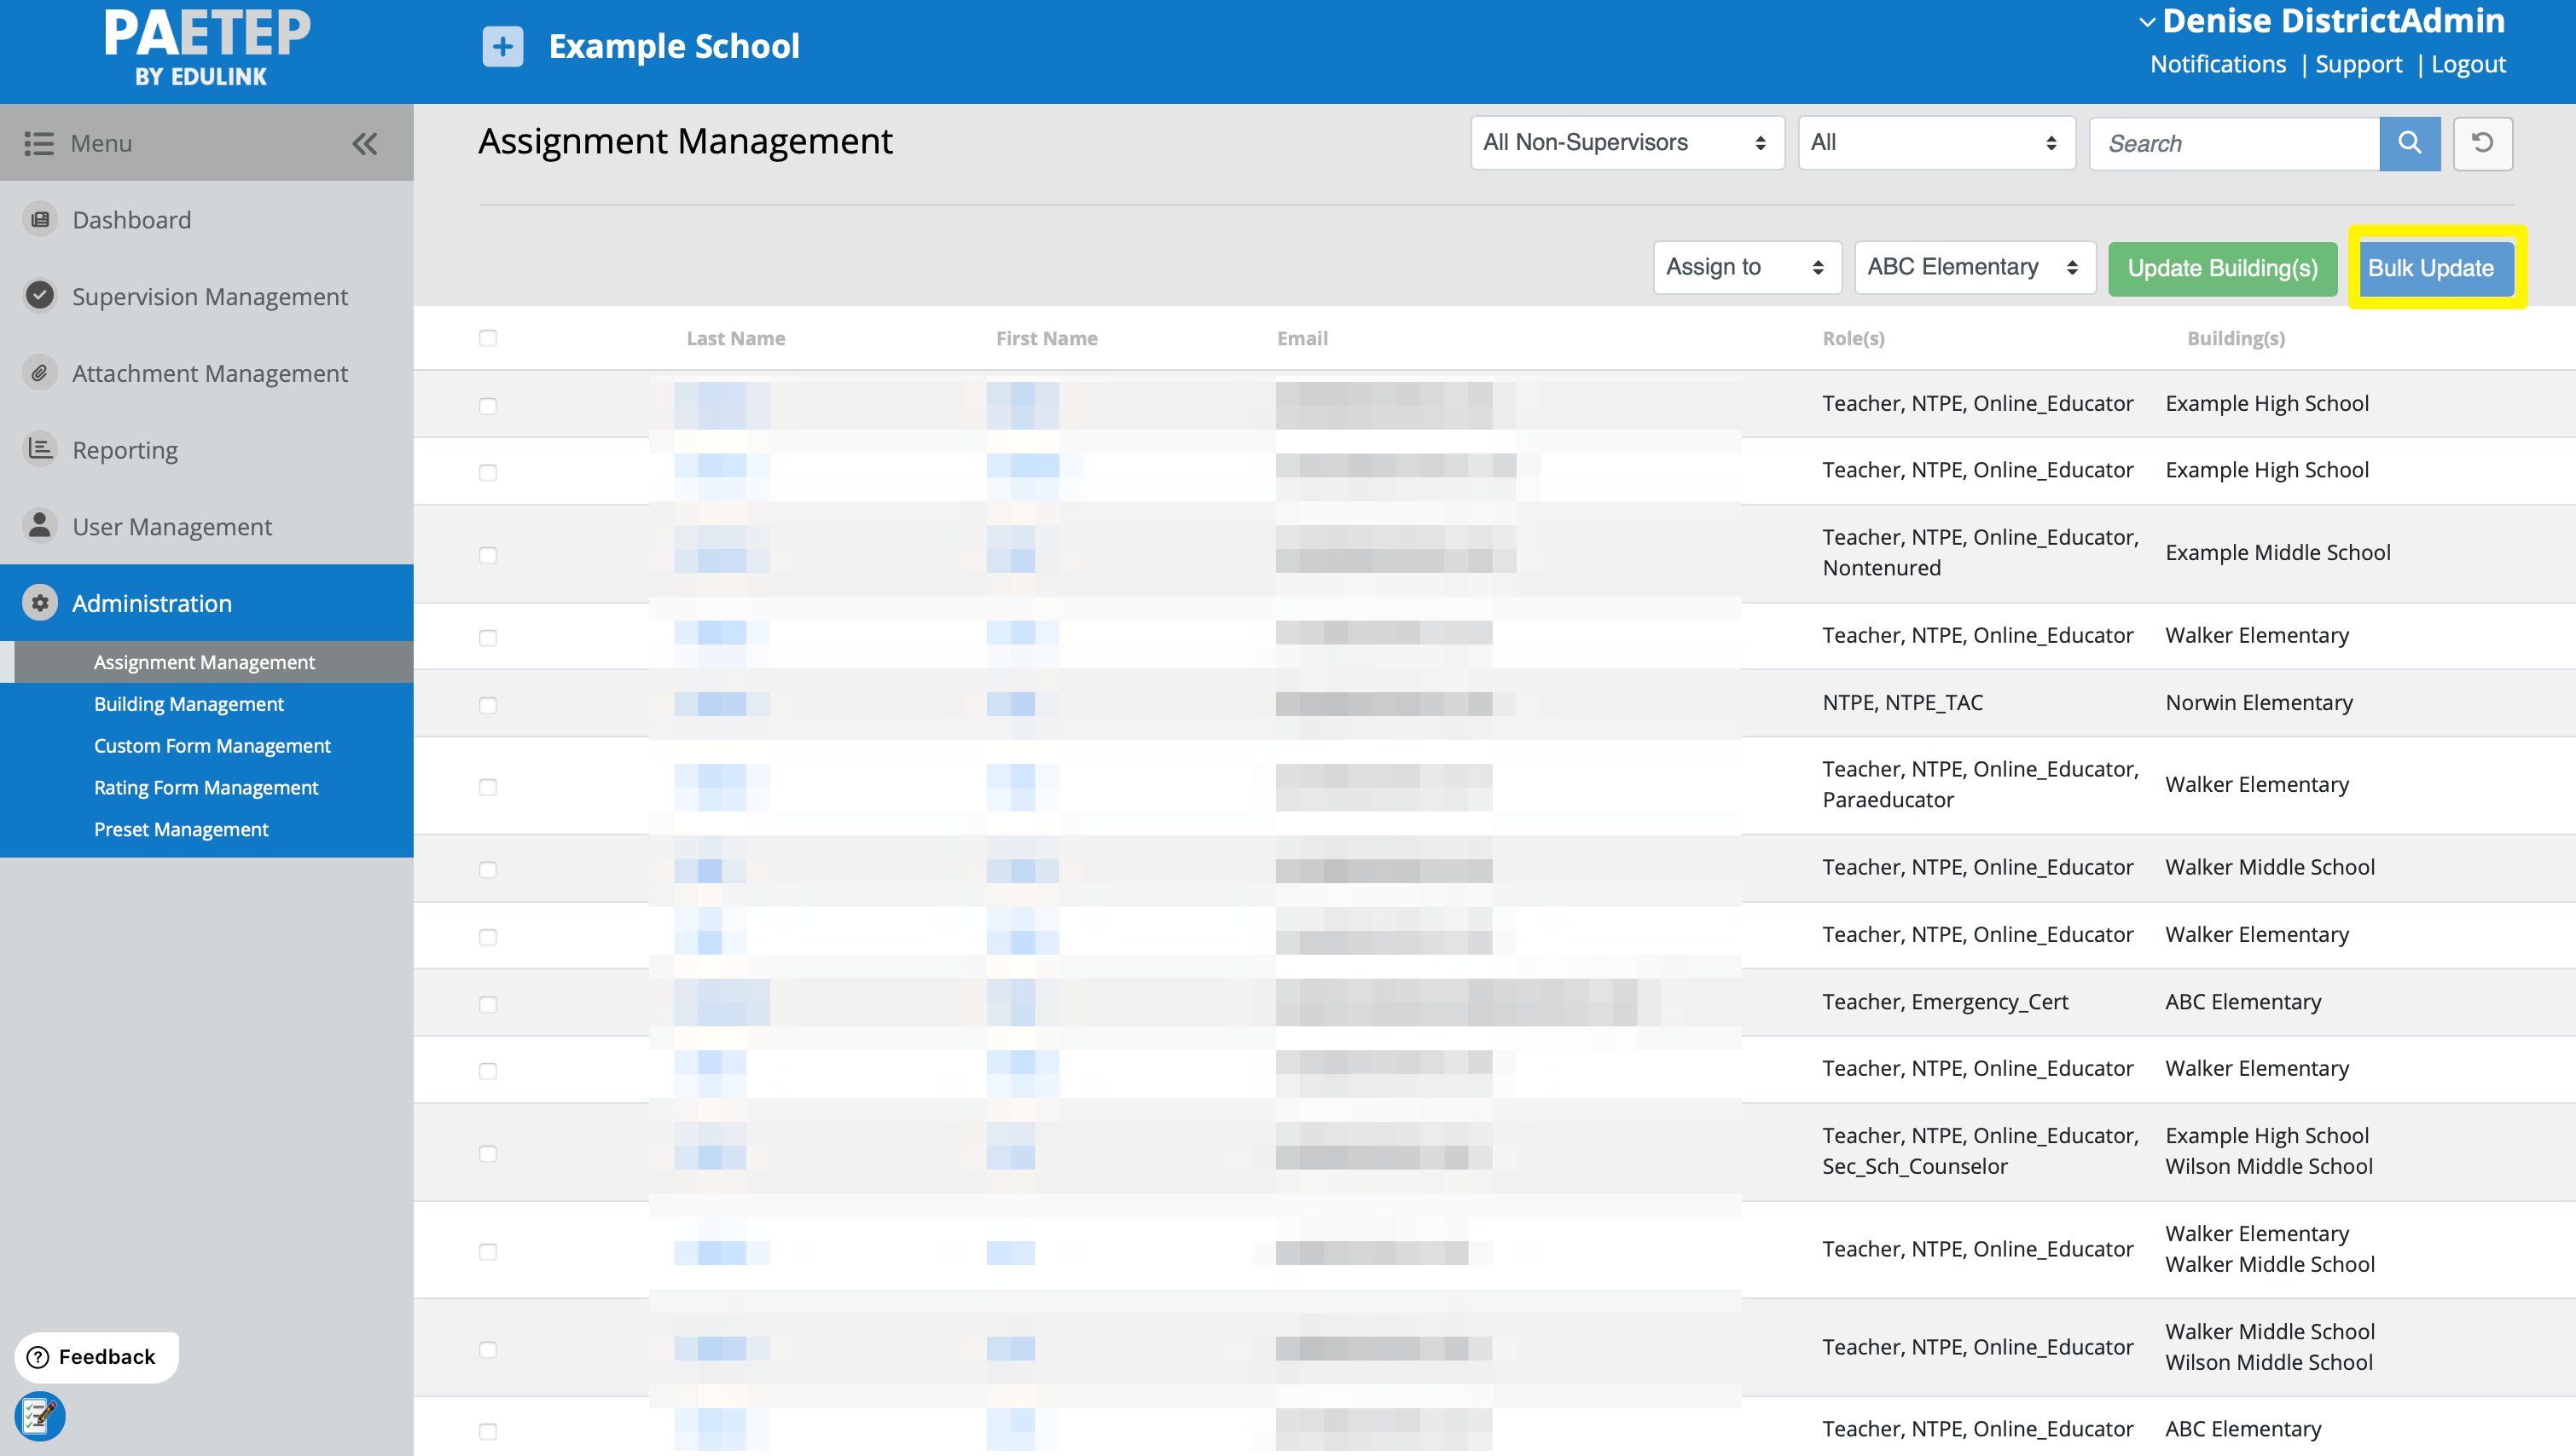Select Supervision Management in sidebar menu
This screenshot has height=1456, width=2576.
click(x=209, y=296)
